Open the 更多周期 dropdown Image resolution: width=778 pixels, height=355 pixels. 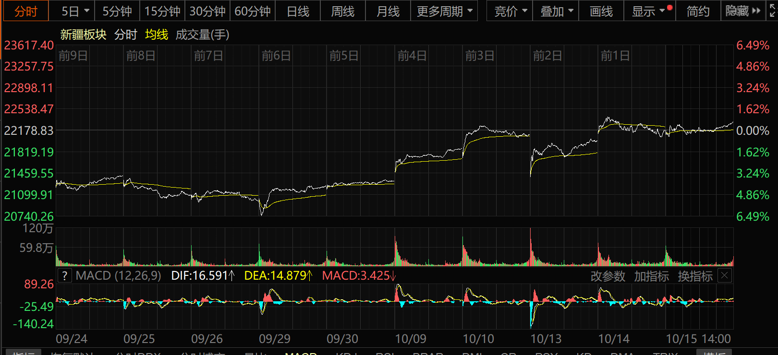tap(444, 11)
